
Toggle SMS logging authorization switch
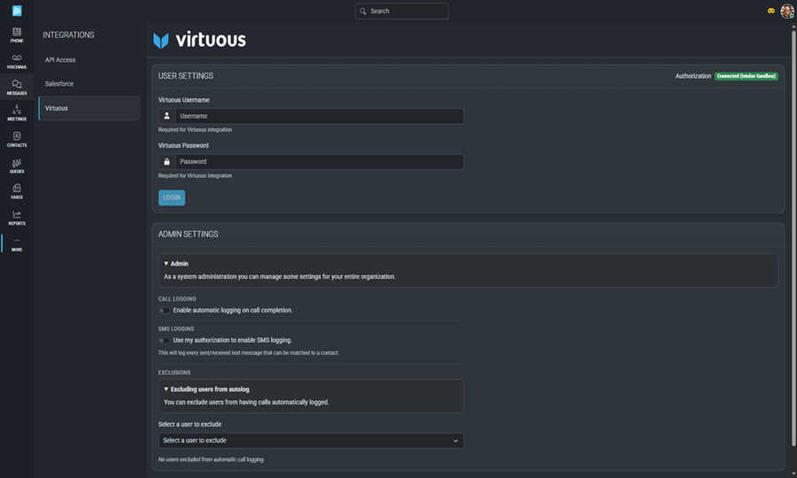(x=165, y=340)
